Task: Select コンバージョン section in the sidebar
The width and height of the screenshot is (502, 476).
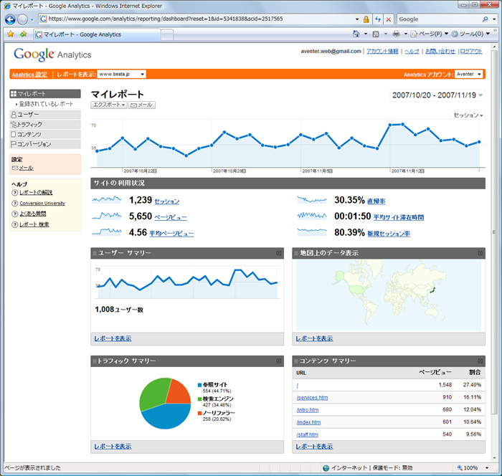Action: click(x=45, y=144)
